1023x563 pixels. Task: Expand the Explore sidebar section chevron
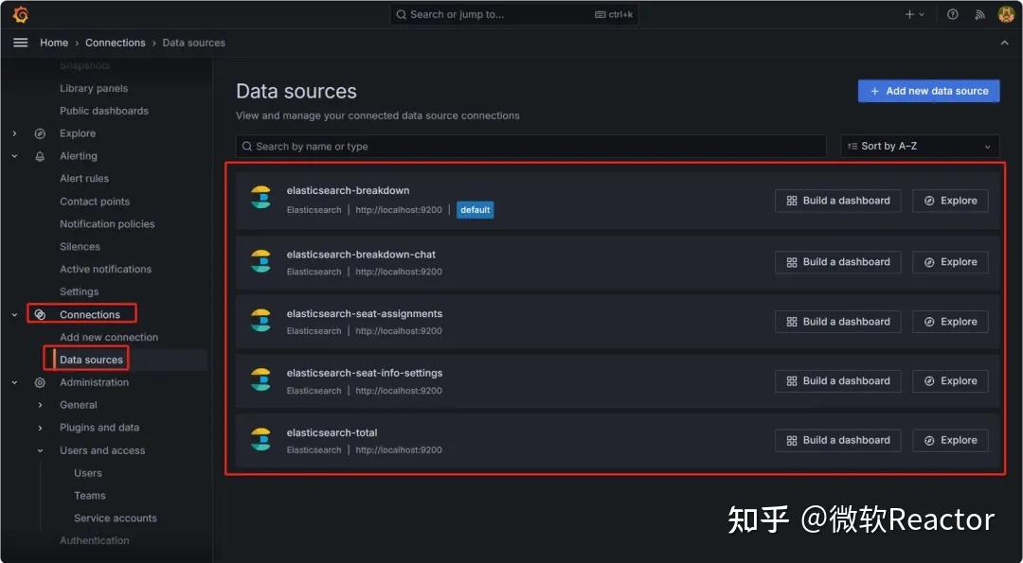coord(14,132)
